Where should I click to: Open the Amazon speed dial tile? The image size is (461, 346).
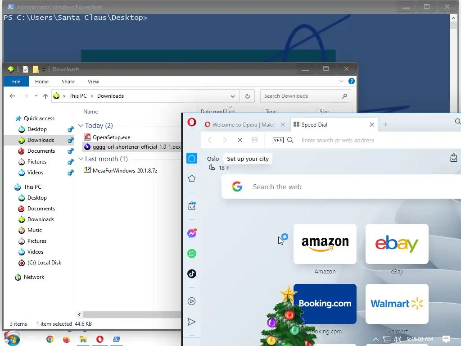coord(325,244)
